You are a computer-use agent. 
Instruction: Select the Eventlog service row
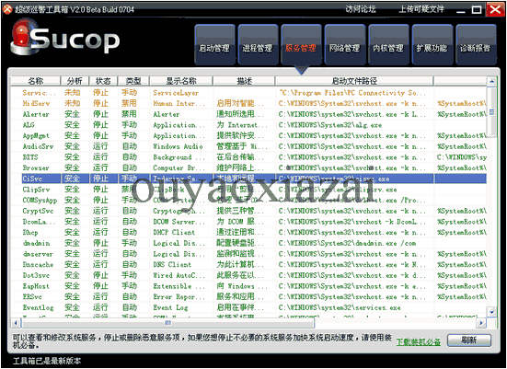tap(248, 307)
